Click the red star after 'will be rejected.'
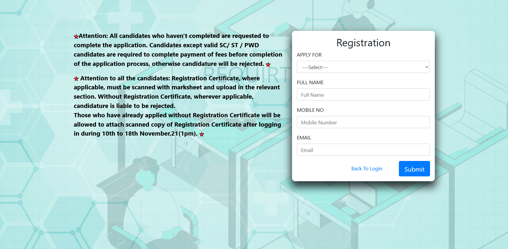Screen dimensions: 508x249 click(268, 65)
